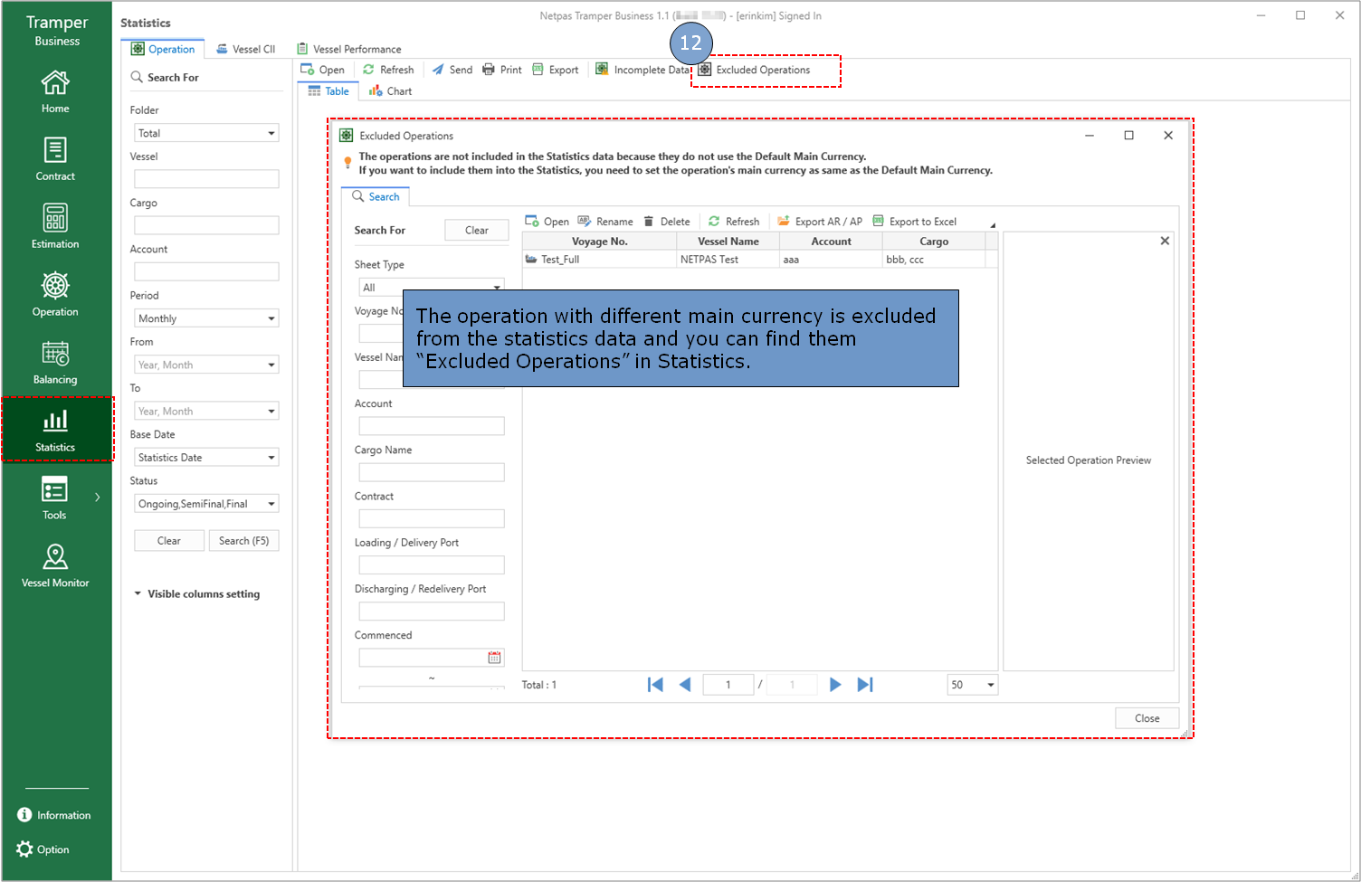
Task: Click Export to Excel in dialog
Action: [914, 222]
